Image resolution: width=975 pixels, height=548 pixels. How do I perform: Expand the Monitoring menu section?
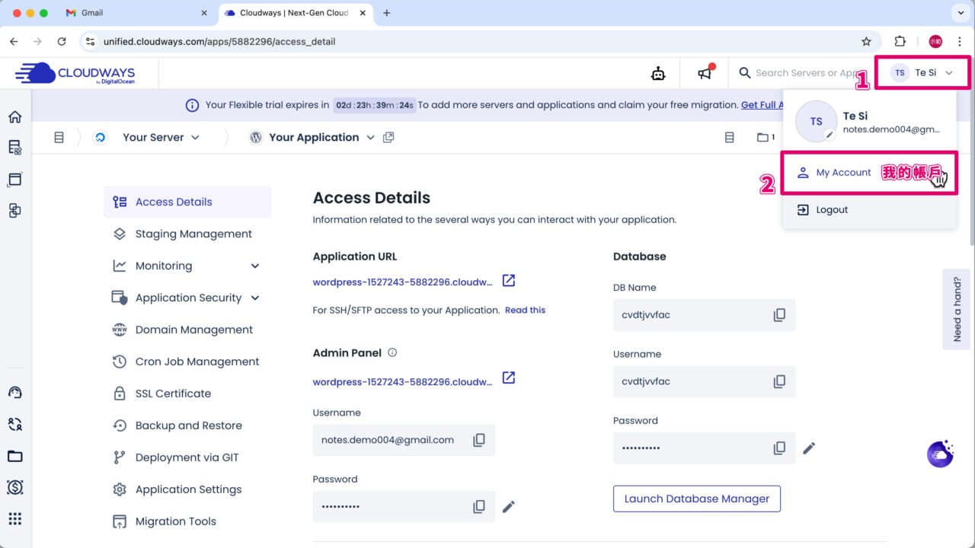[254, 266]
